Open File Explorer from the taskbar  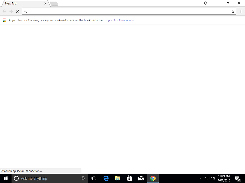(x=117, y=178)
